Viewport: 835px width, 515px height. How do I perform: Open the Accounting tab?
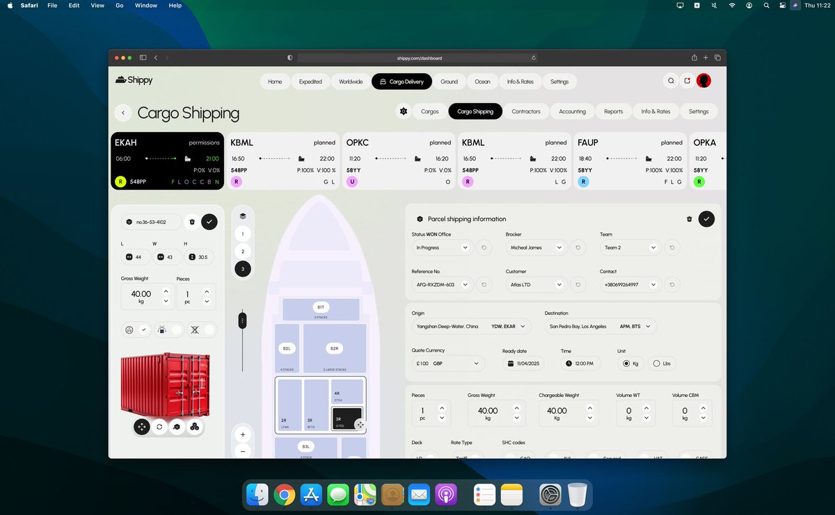(x=572, y=111)
